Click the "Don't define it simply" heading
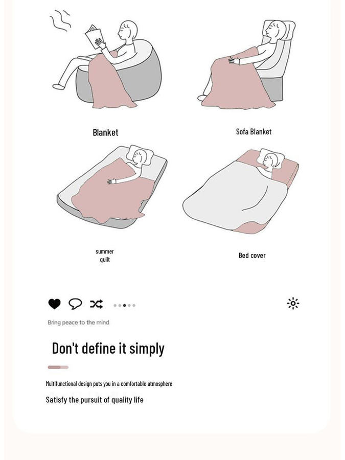This screenshot has width=345, height=460. pos(108,349)
